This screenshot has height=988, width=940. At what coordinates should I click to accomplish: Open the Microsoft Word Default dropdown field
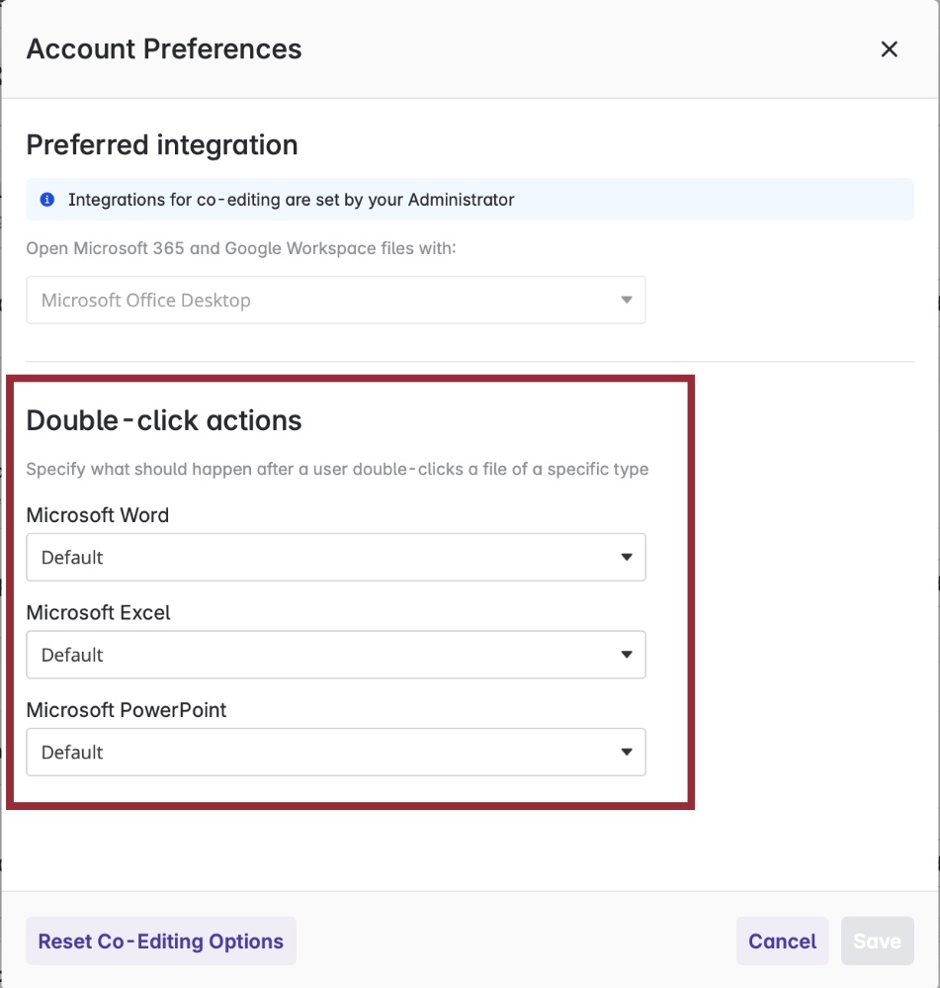336,557
